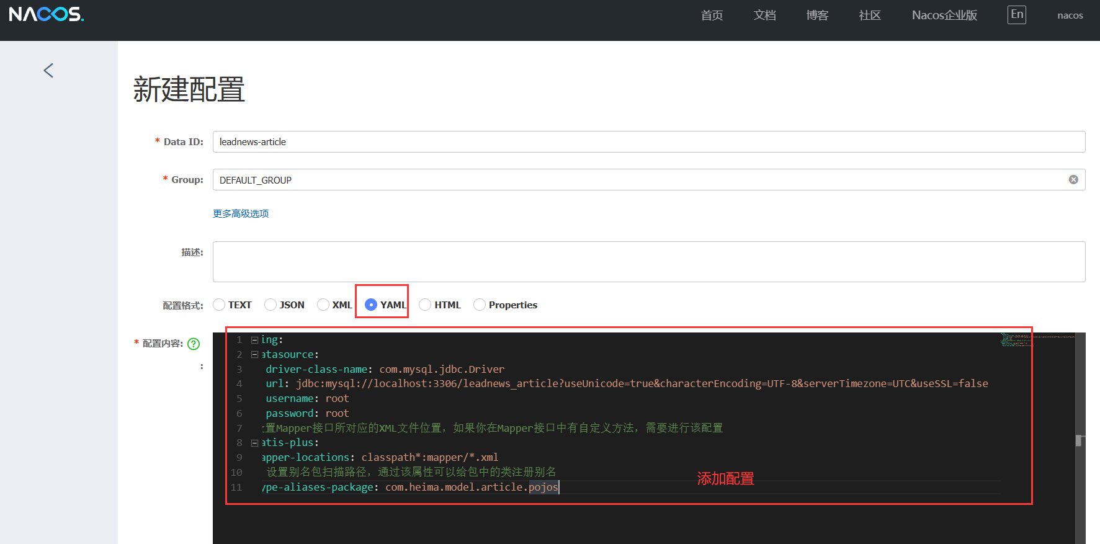The width and height of the screenshot is (1100, 544).
Task: Switch language with the En button
Action: pos(1017,15)
